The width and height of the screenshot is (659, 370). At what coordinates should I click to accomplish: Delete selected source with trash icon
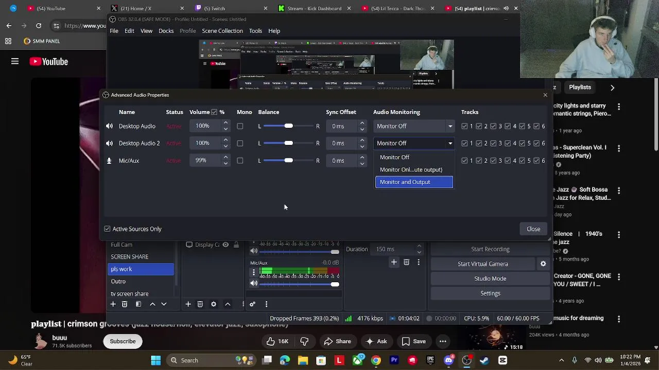(x=200, y=304)
